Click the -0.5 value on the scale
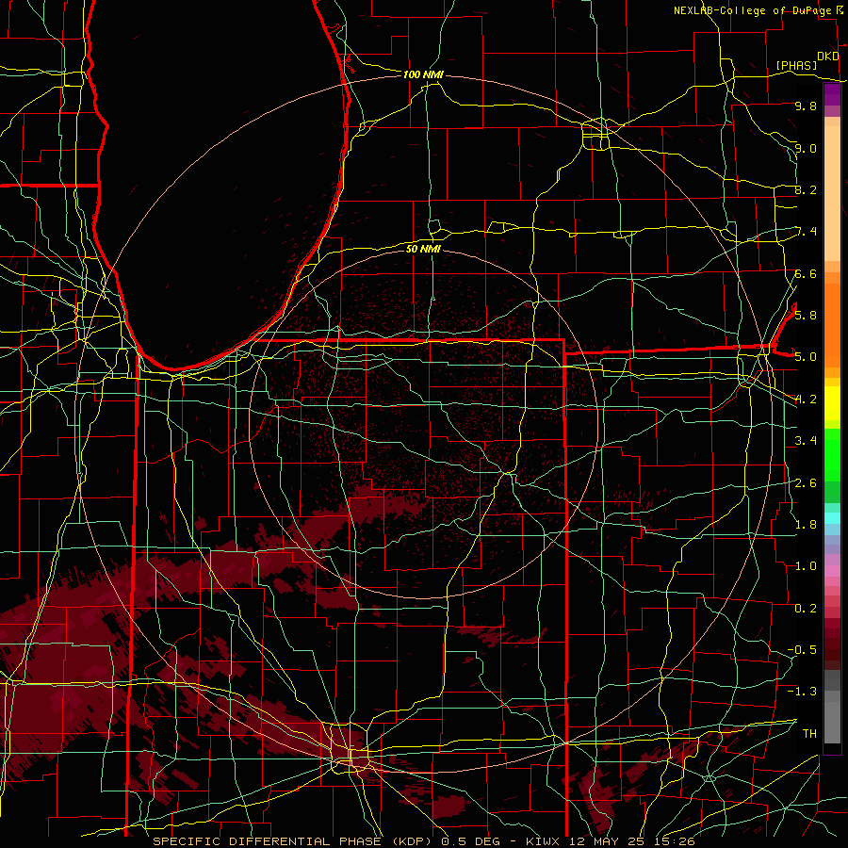 [x=802, y=649]
